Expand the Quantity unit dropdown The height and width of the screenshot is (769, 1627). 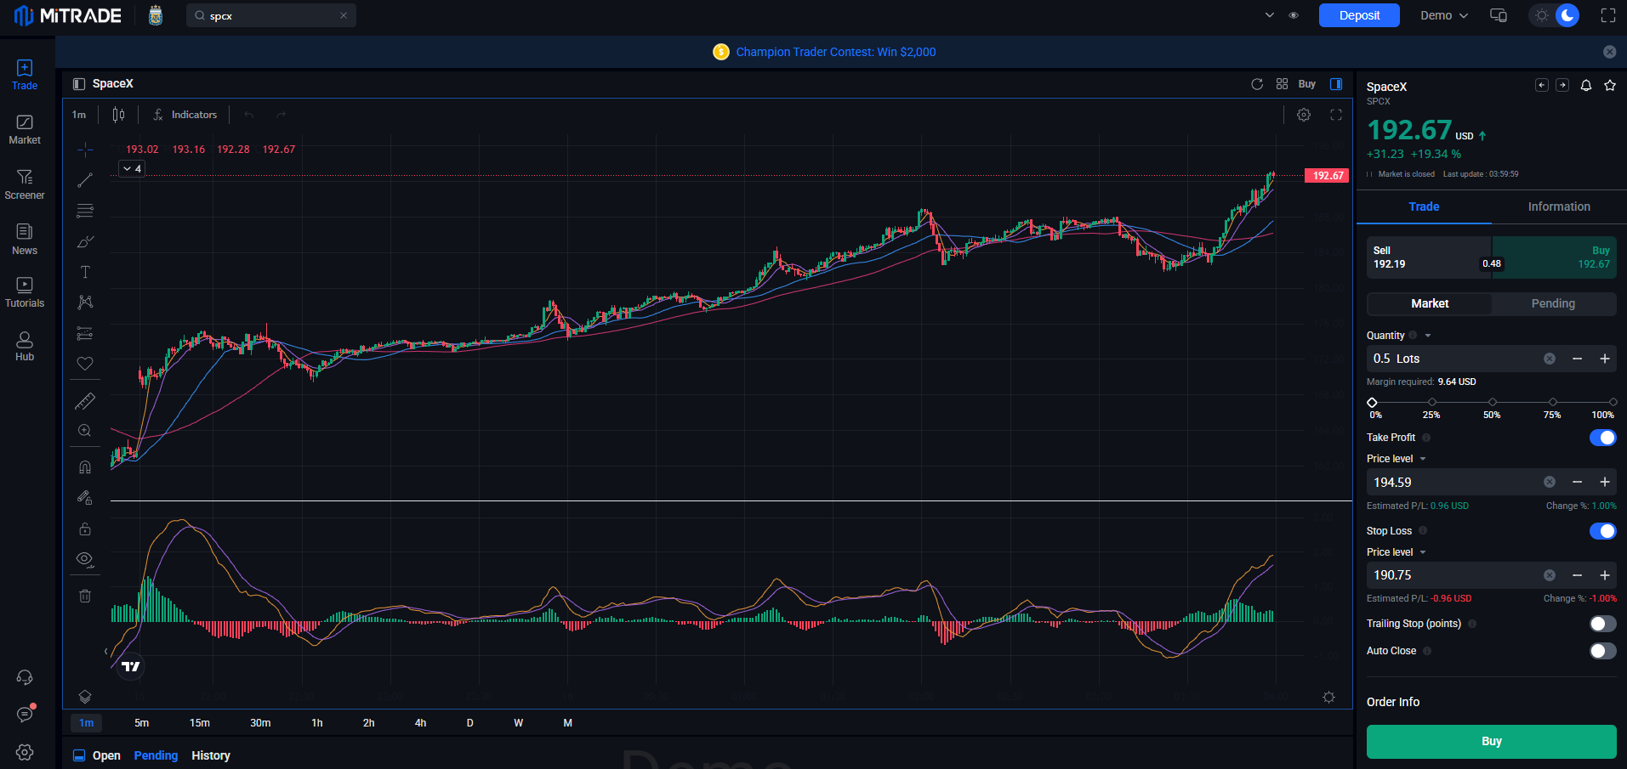click(x=1428, y=336)
